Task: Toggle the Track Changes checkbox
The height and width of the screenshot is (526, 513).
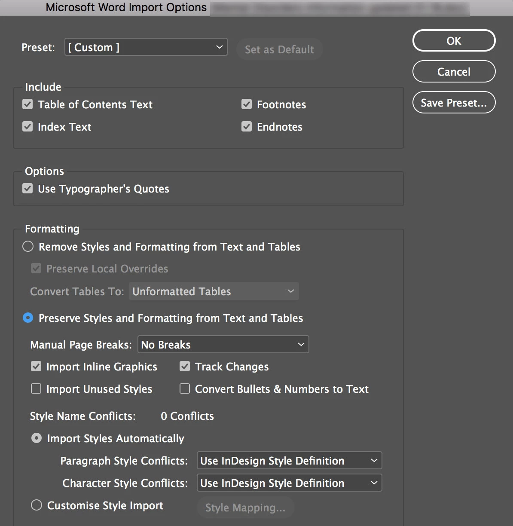Action: 185,366
